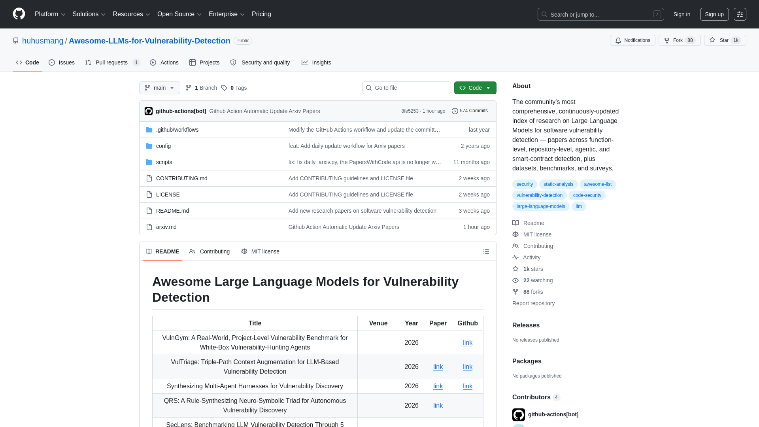Click the book icon beside the About Readme link
The height and width of the screenshot is (427, 759).
[x=515, y=223]
